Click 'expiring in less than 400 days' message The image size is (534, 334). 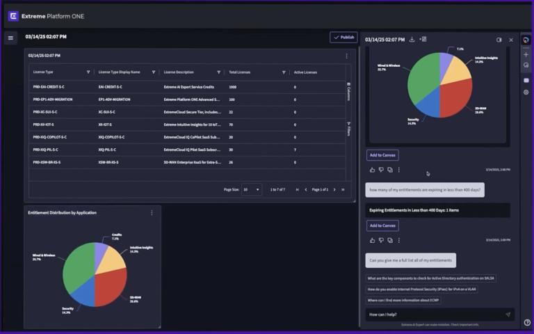click(x=425, y=190)
